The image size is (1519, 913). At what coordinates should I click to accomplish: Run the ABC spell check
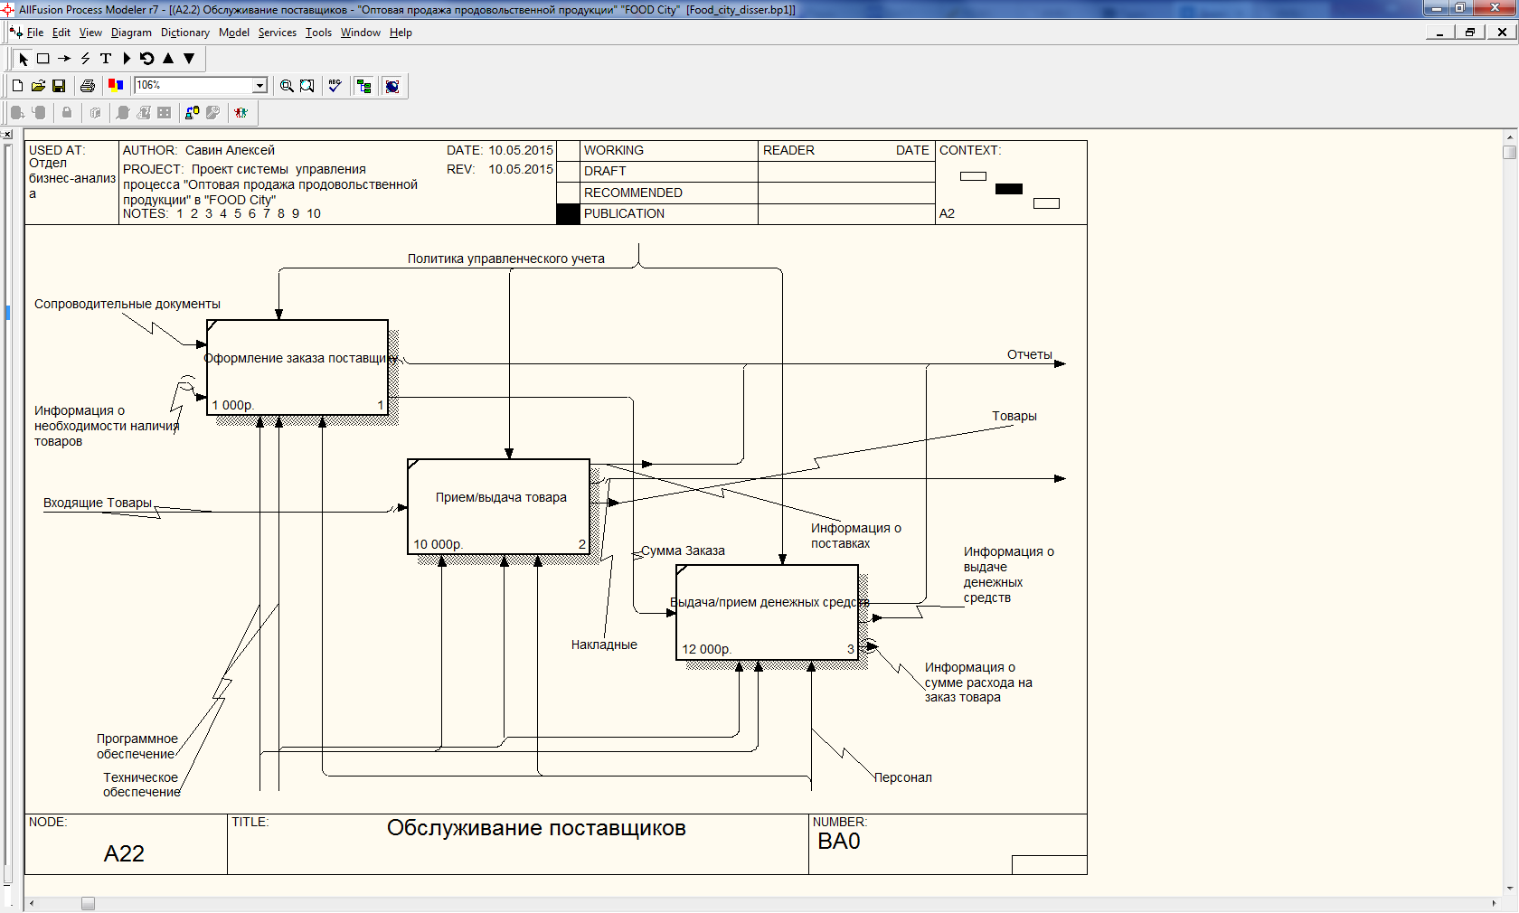point(335,86)
